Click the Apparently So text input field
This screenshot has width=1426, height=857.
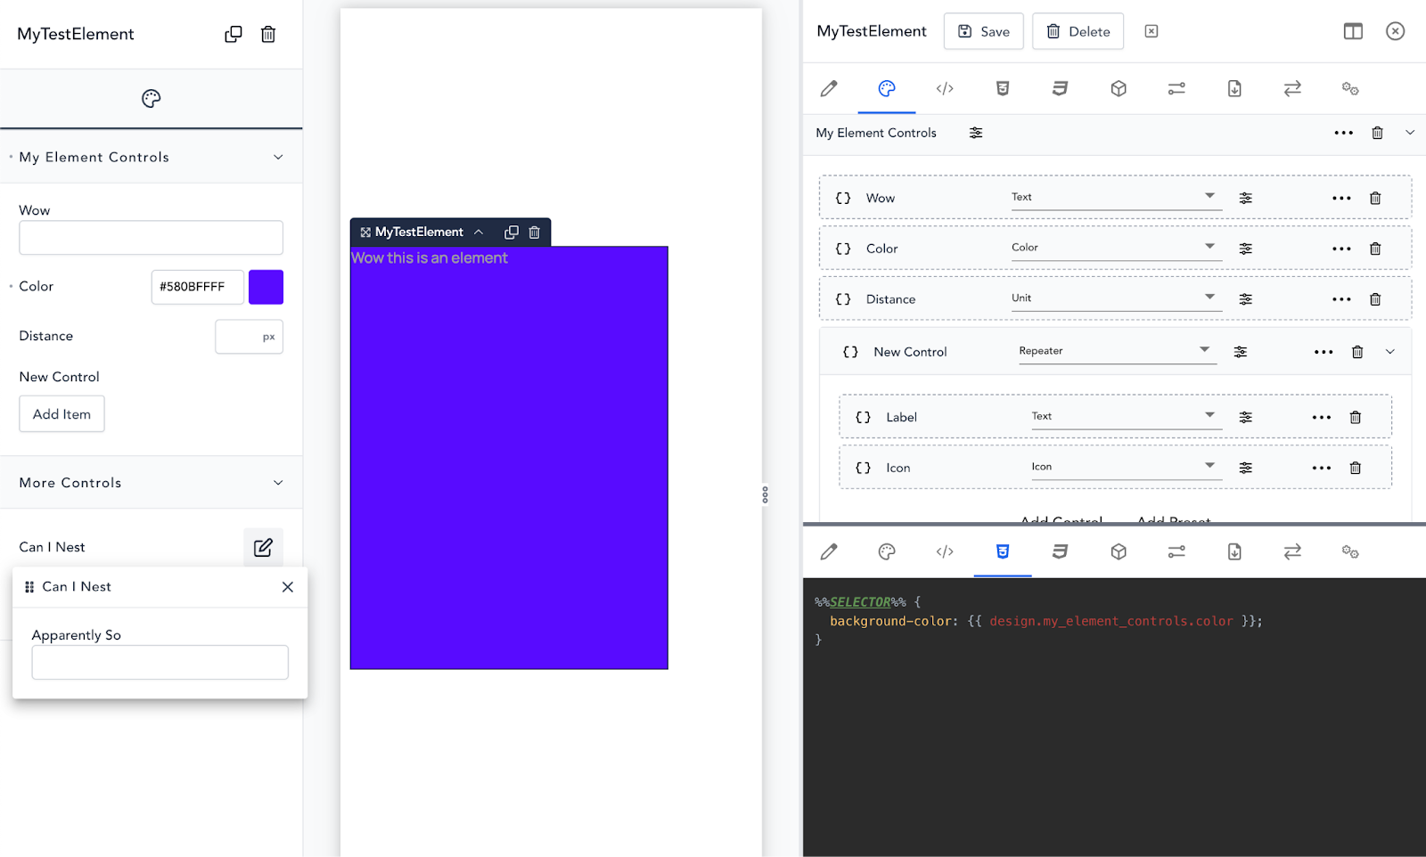pos(160,662)
